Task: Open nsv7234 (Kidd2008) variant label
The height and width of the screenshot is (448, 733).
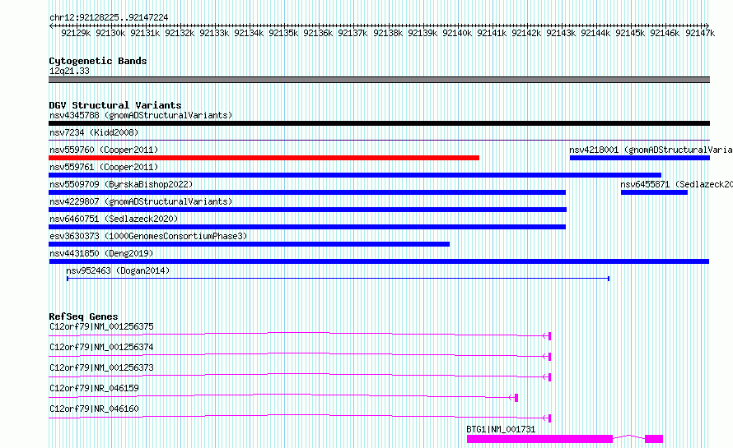Action: (94, 132)
